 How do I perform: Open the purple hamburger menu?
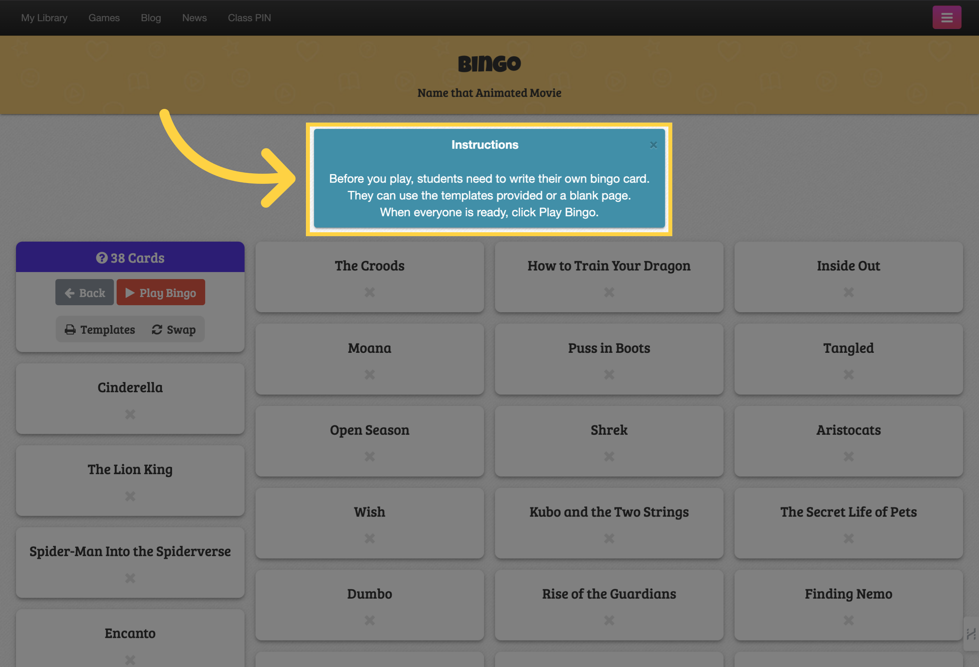947,18
